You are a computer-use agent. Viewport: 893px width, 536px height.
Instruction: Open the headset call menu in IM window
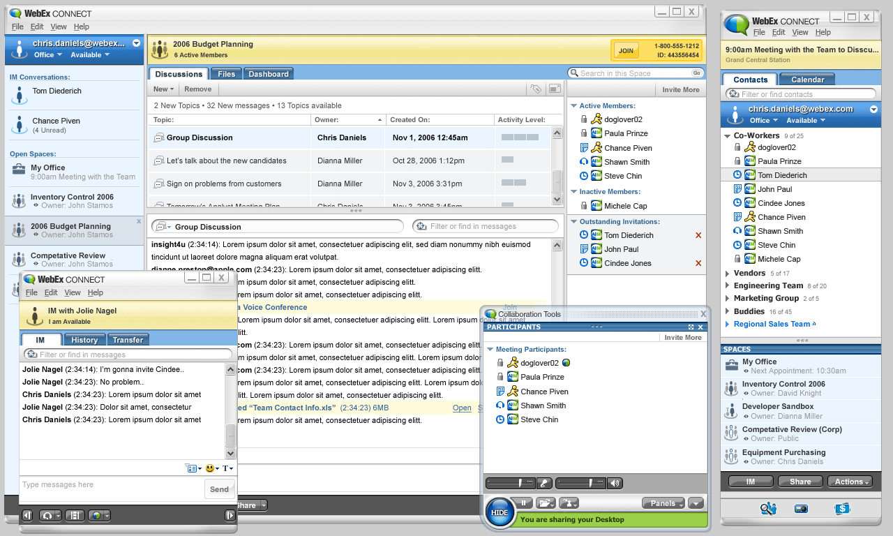tap(50, 516)
